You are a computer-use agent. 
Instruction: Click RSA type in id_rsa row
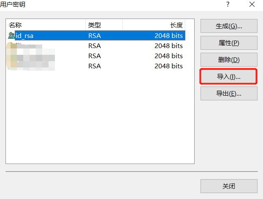tap(95, 36)
